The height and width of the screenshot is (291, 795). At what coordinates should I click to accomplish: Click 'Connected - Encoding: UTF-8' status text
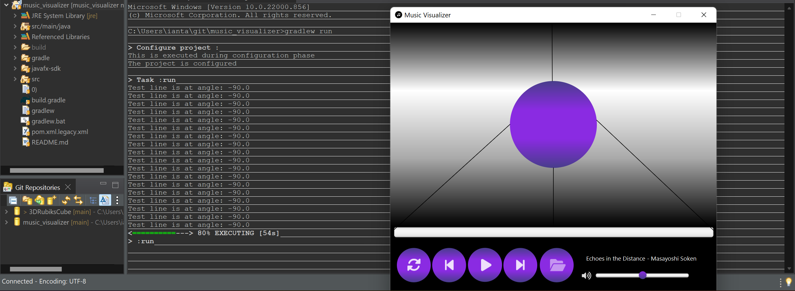44,281
